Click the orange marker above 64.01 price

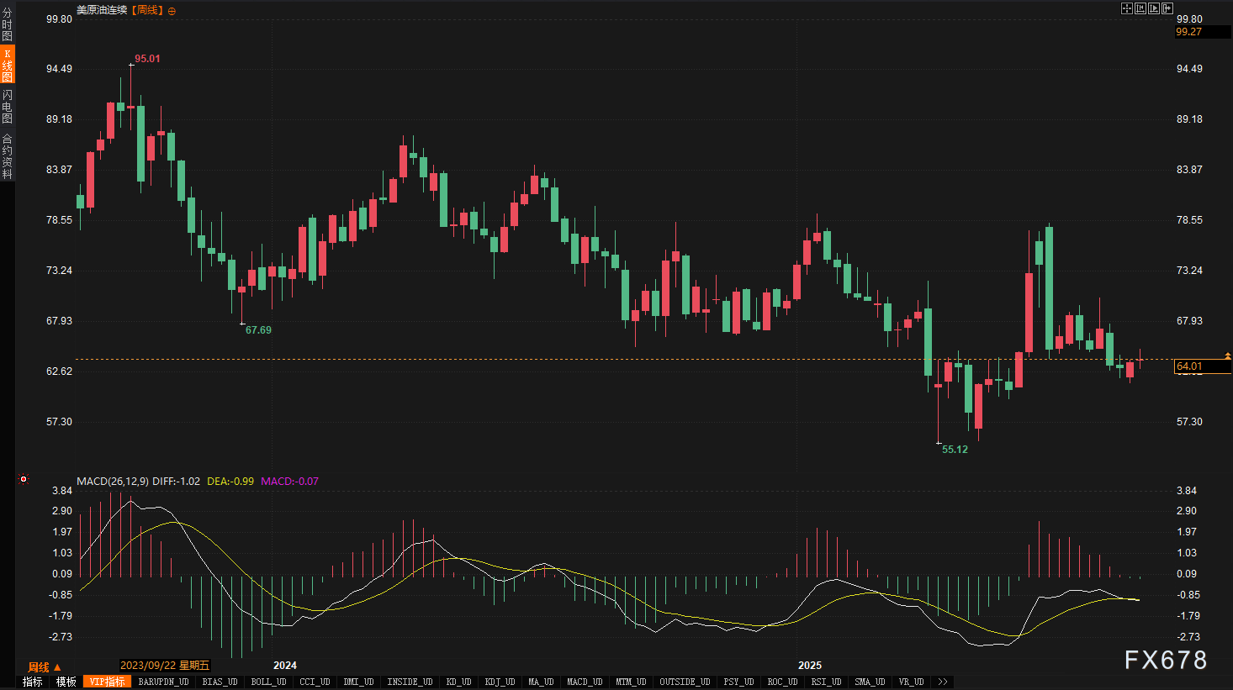1227,356
